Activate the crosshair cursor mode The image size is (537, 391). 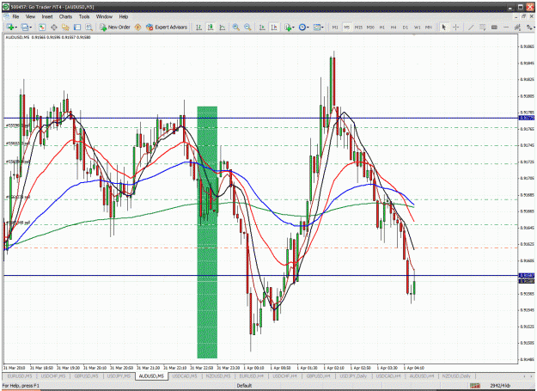(456, 27)
